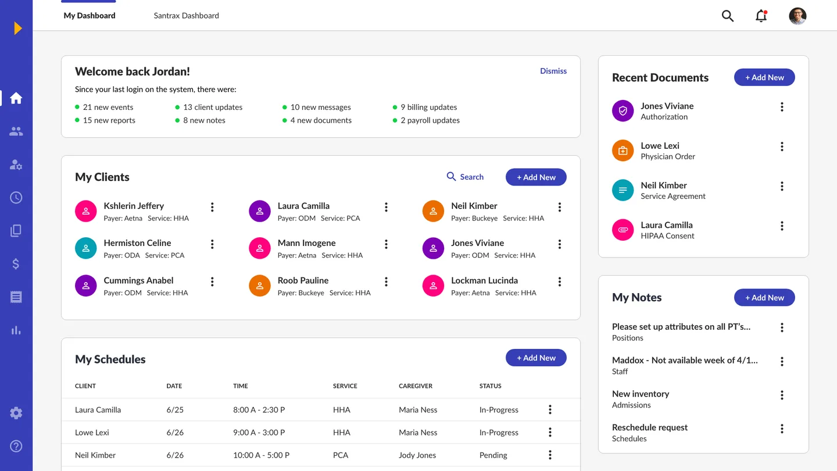
Task: Open the user profile avatar picture
Action: pyautogui.click(x=797, y=16)
